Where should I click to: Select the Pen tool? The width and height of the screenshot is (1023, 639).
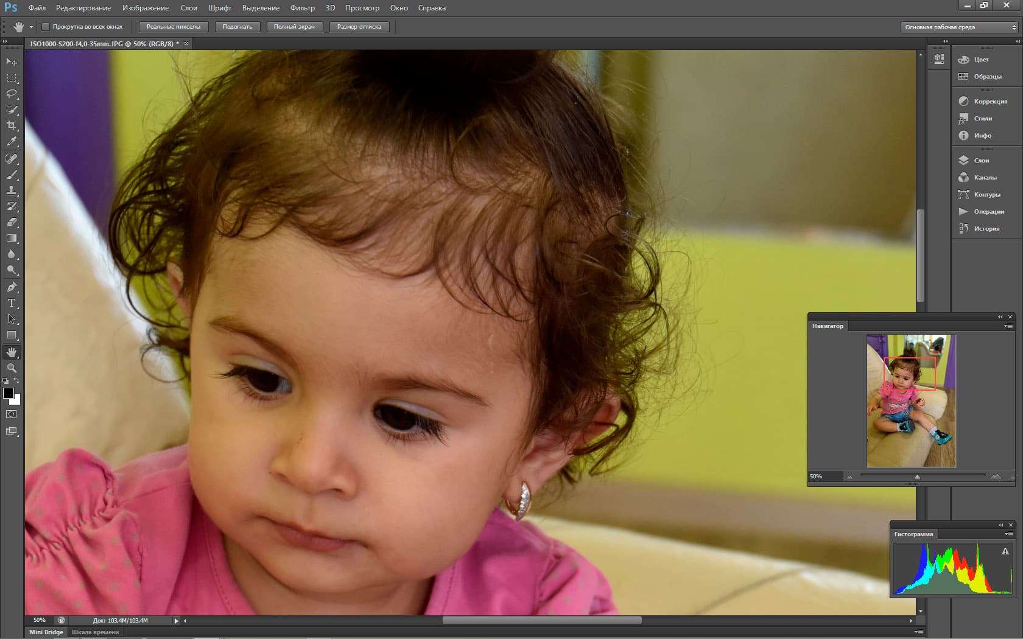[12, 287]
